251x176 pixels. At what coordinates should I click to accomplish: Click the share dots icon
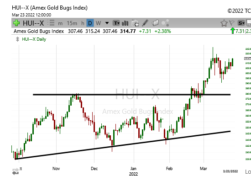(x=165, y=23)
